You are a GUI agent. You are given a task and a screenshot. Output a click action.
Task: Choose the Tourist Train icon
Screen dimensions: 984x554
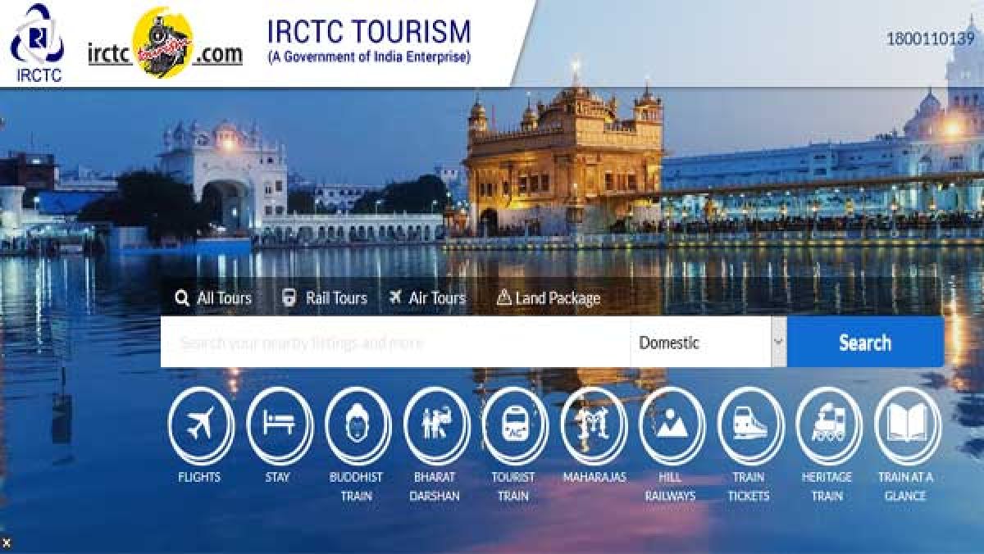pos(514,425)
